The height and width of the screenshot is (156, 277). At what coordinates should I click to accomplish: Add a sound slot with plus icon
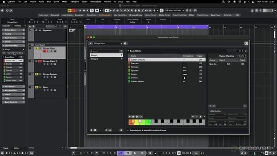click(x=130, y=117)
